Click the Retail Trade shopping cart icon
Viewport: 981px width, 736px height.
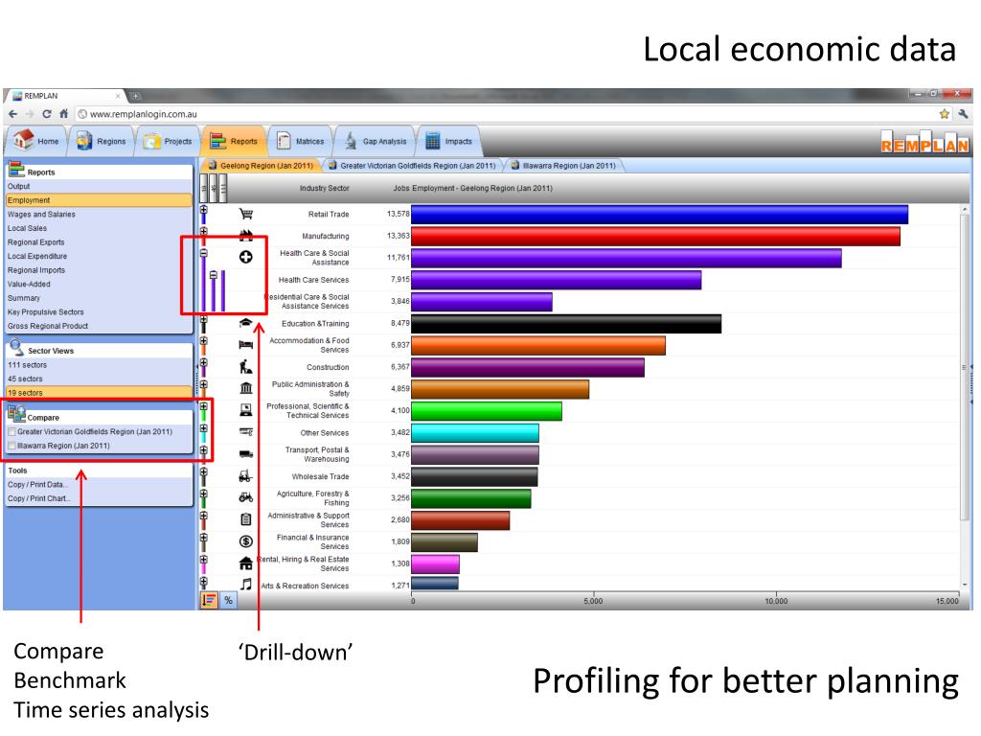click(x=246, y=214)
